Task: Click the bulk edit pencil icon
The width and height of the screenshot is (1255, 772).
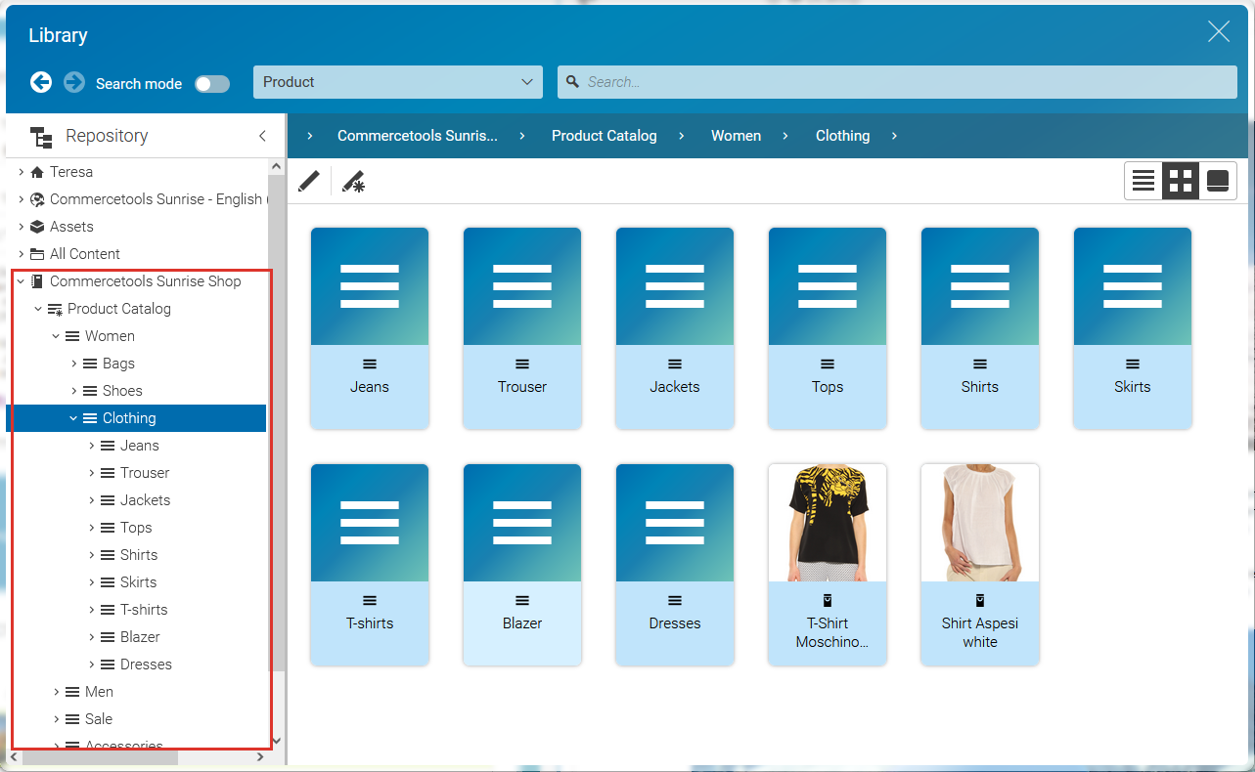Action: click(354, 181)
